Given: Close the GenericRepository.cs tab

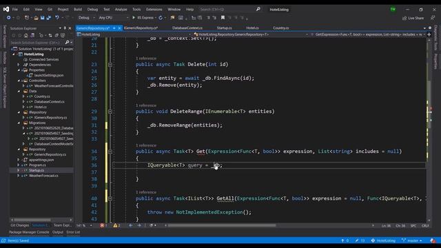Looking at the screenshot, I should pyautogui.click(x=119, y=28).
